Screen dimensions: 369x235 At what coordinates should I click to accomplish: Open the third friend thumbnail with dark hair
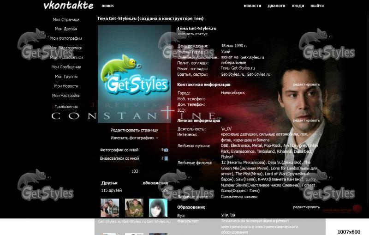[158, 208]
